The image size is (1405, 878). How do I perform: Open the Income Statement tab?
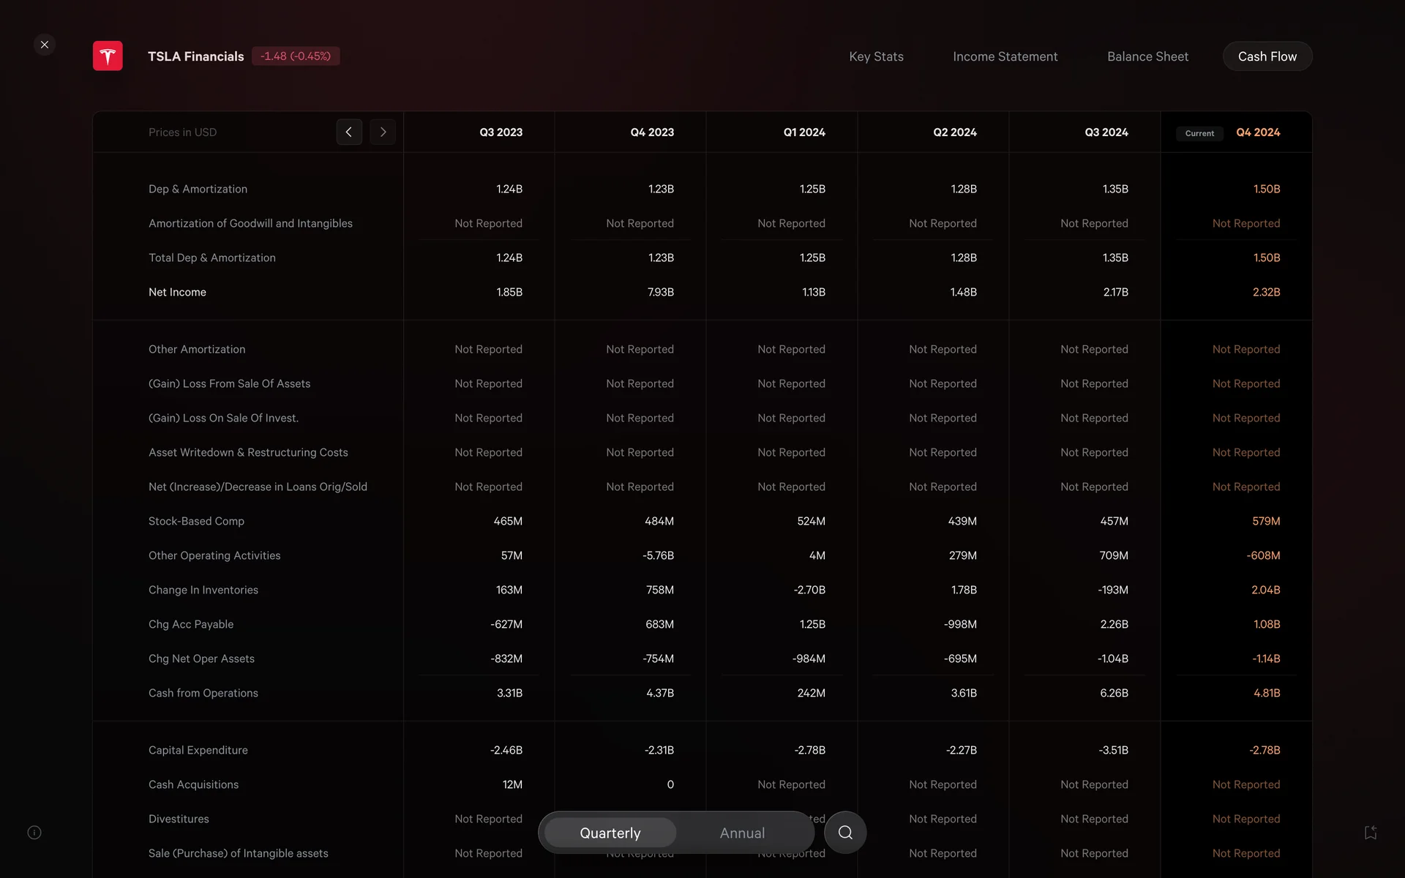tap(1005, 56)
